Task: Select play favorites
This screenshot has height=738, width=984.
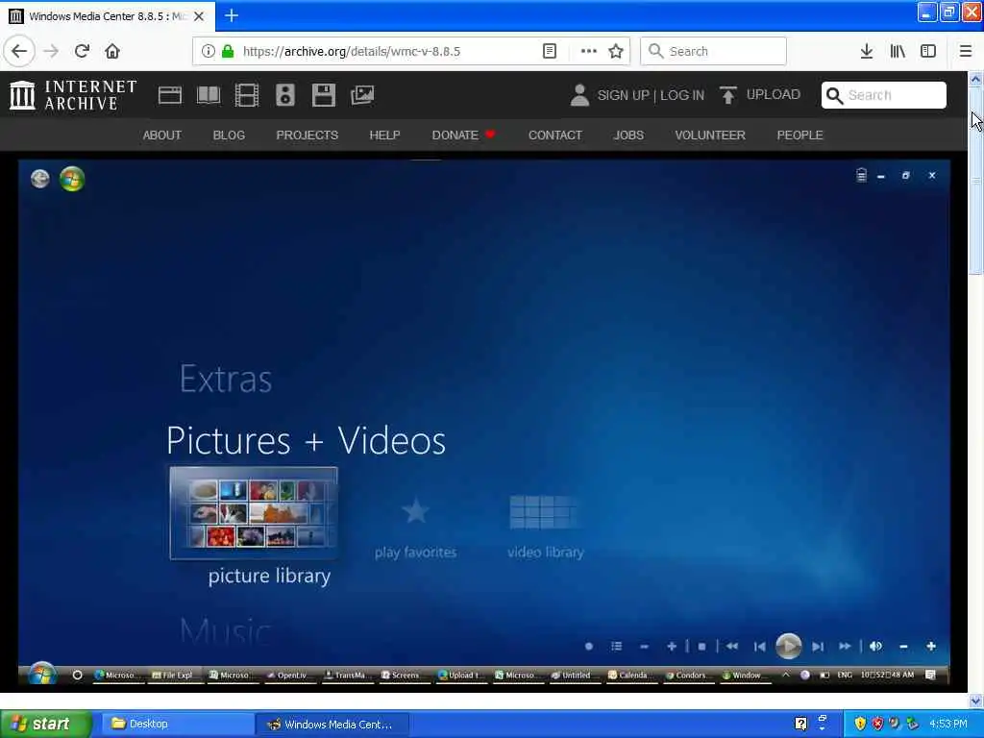Action: pos(415,527)
